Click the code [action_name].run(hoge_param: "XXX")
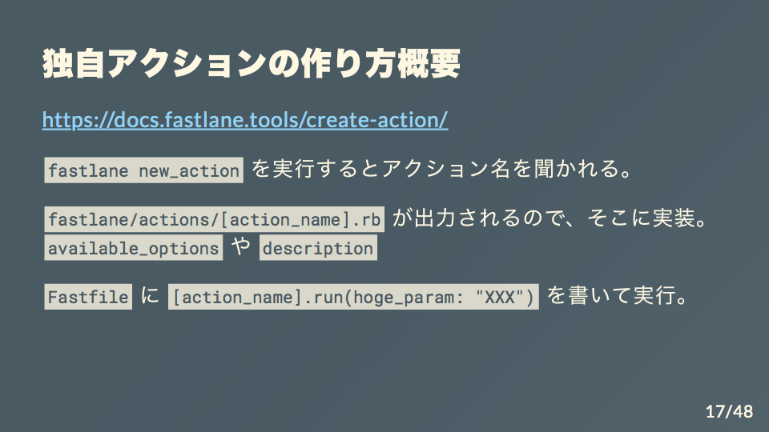Screen dimensions: 769x432 tap(353, 296)
